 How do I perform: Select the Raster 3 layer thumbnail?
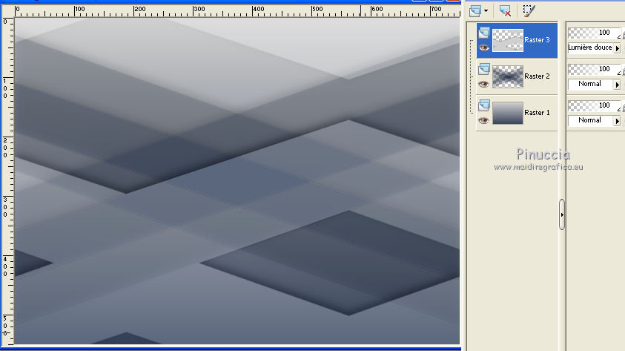[508, 40]
